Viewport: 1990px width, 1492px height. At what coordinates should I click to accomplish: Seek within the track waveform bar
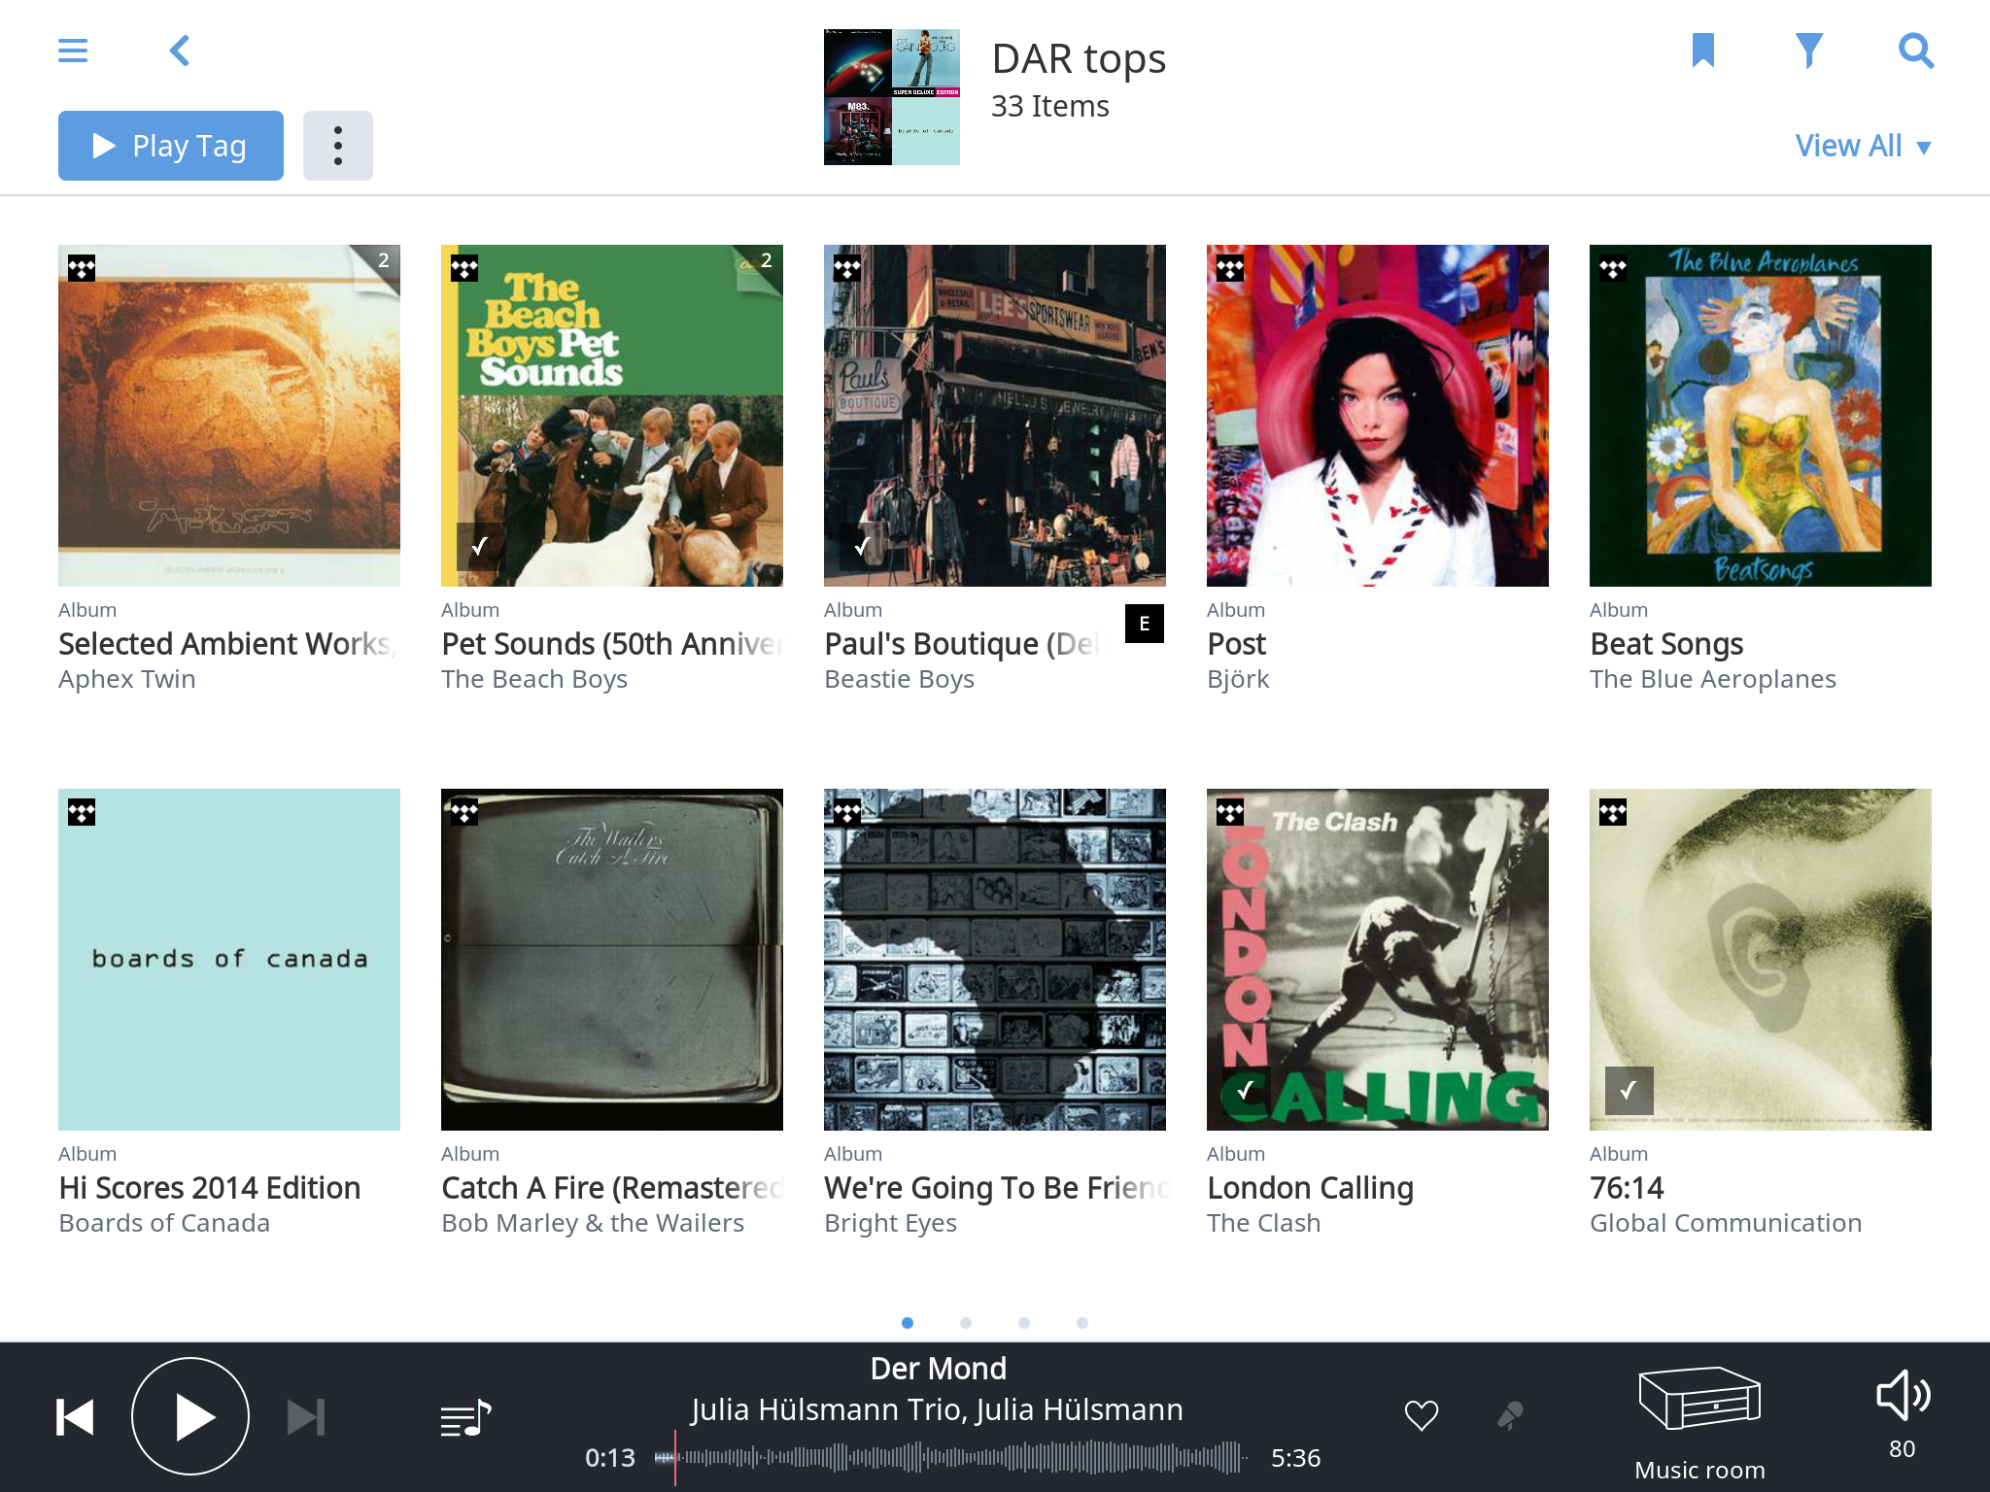(952, 1457)
